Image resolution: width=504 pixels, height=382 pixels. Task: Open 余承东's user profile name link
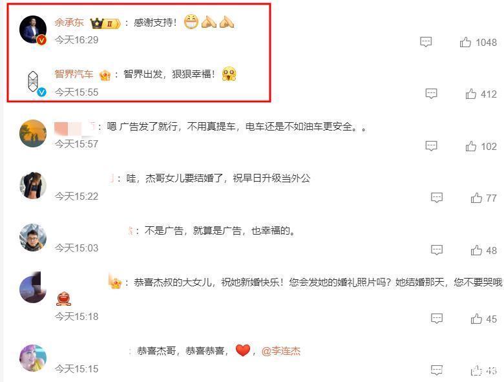coord(69,23)
